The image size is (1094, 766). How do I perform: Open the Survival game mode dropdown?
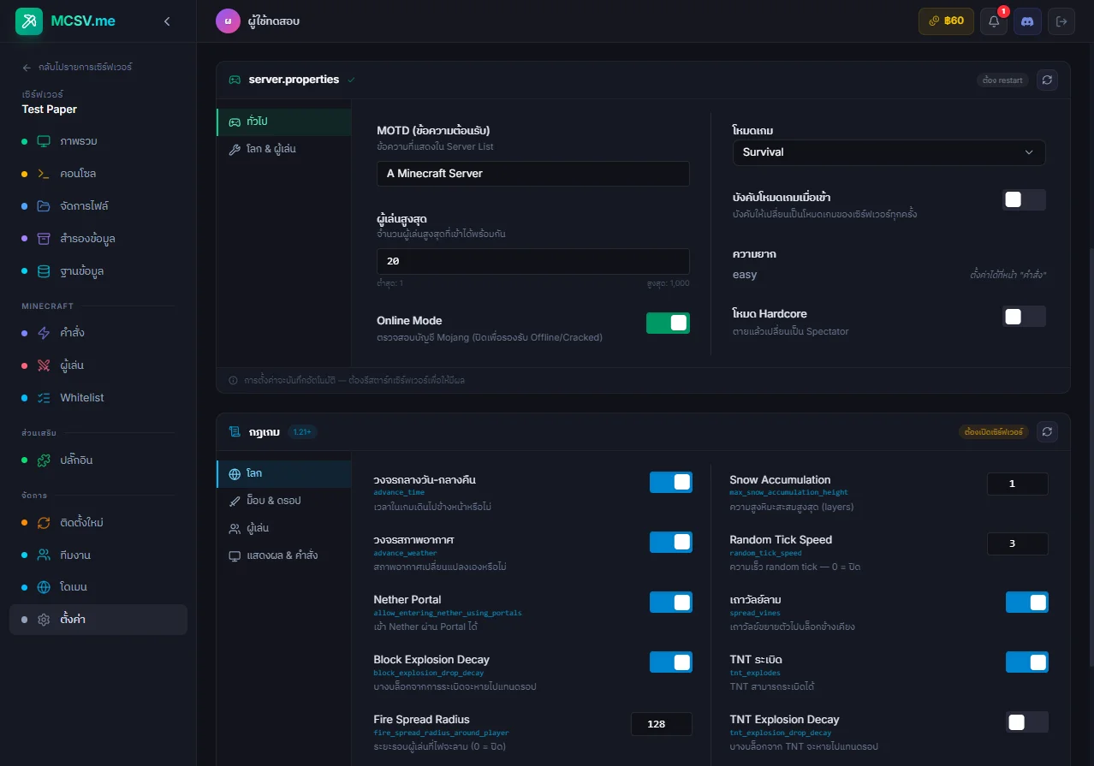point(889,152)
